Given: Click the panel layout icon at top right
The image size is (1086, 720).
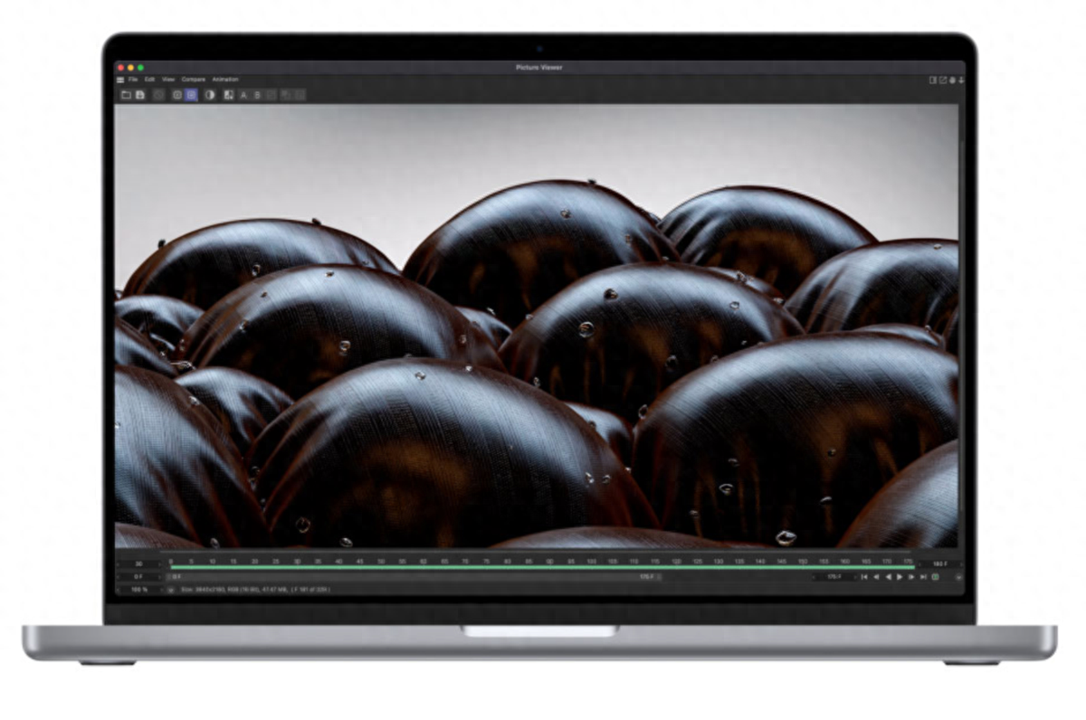Looking at the screenshot, I should coord(932,80).
